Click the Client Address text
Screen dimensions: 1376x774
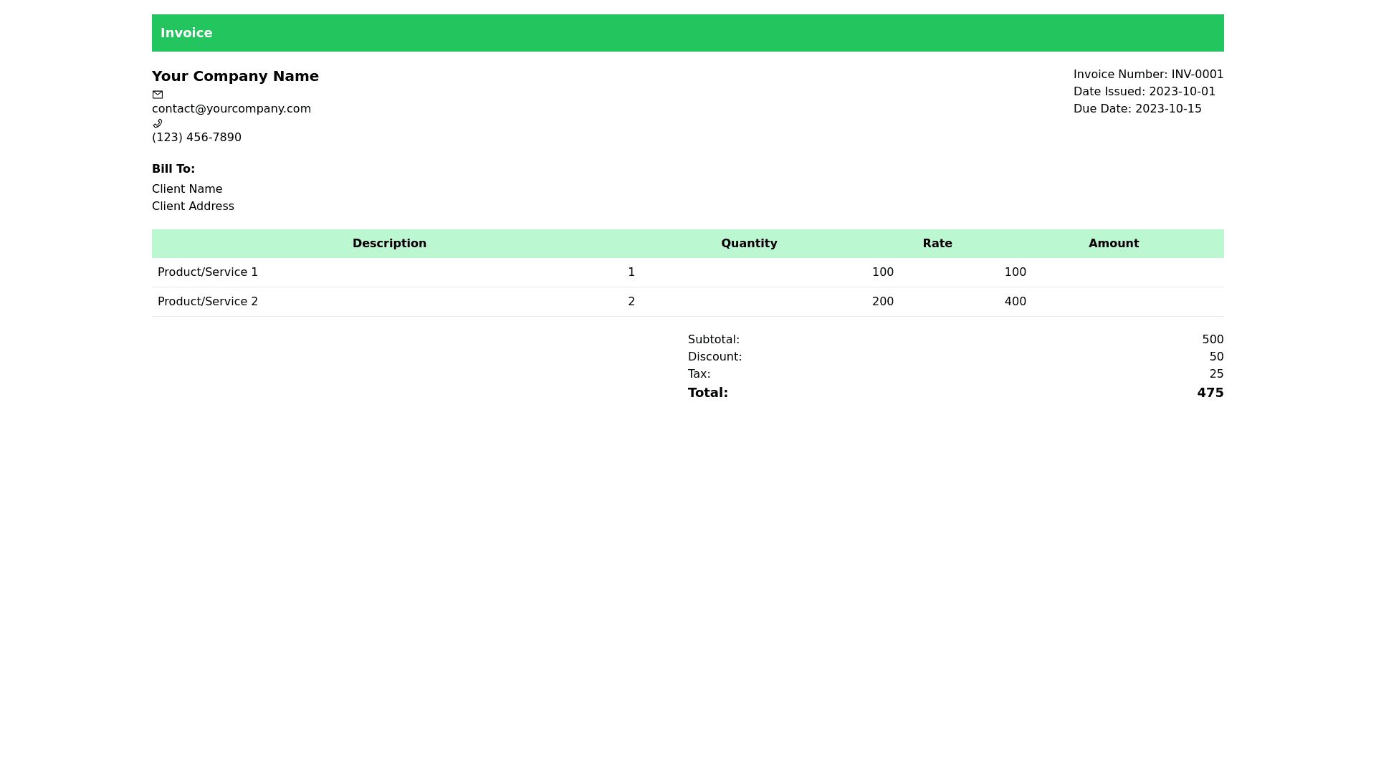193,206
